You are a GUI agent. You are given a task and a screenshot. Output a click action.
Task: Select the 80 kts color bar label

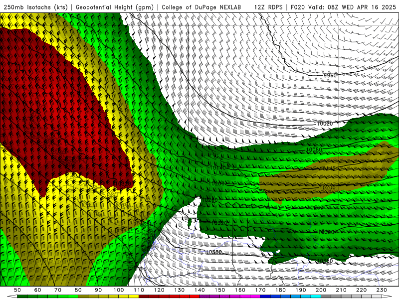coord(78,290)
